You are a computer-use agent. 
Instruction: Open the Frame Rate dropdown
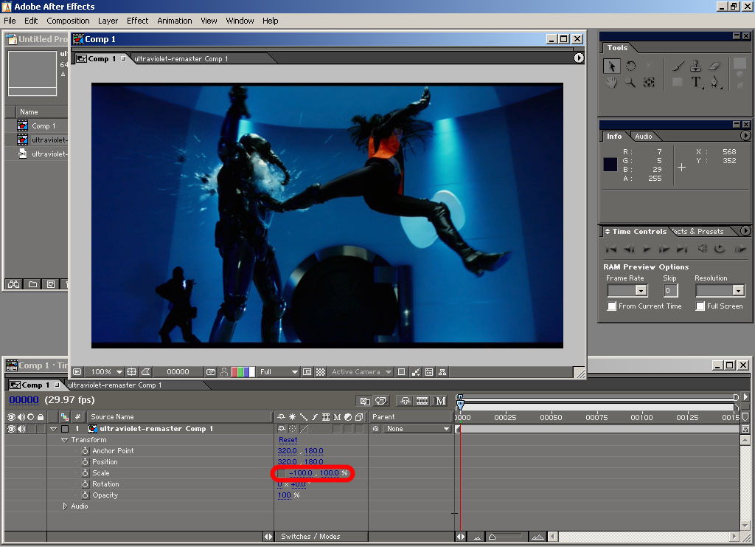point(627,290)
